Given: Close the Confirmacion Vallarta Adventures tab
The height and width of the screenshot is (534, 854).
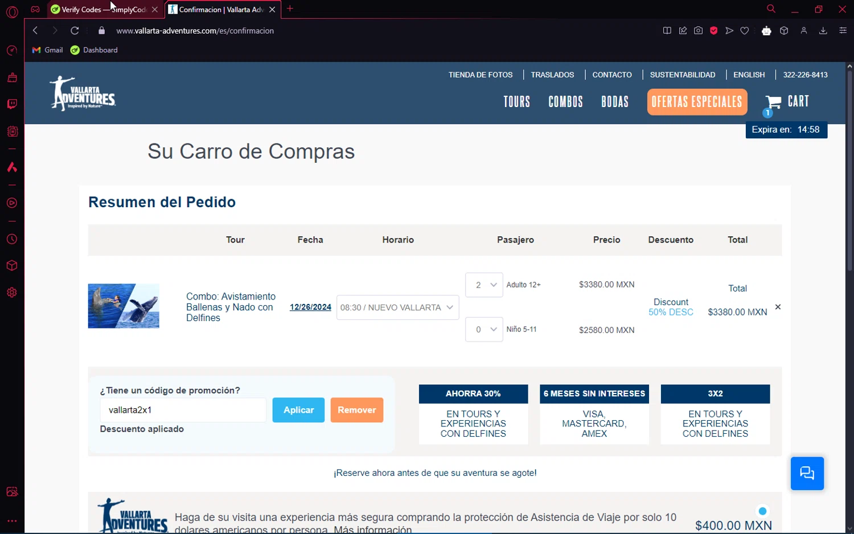Looking at the screenshot, I should click(x=272, y=10).
